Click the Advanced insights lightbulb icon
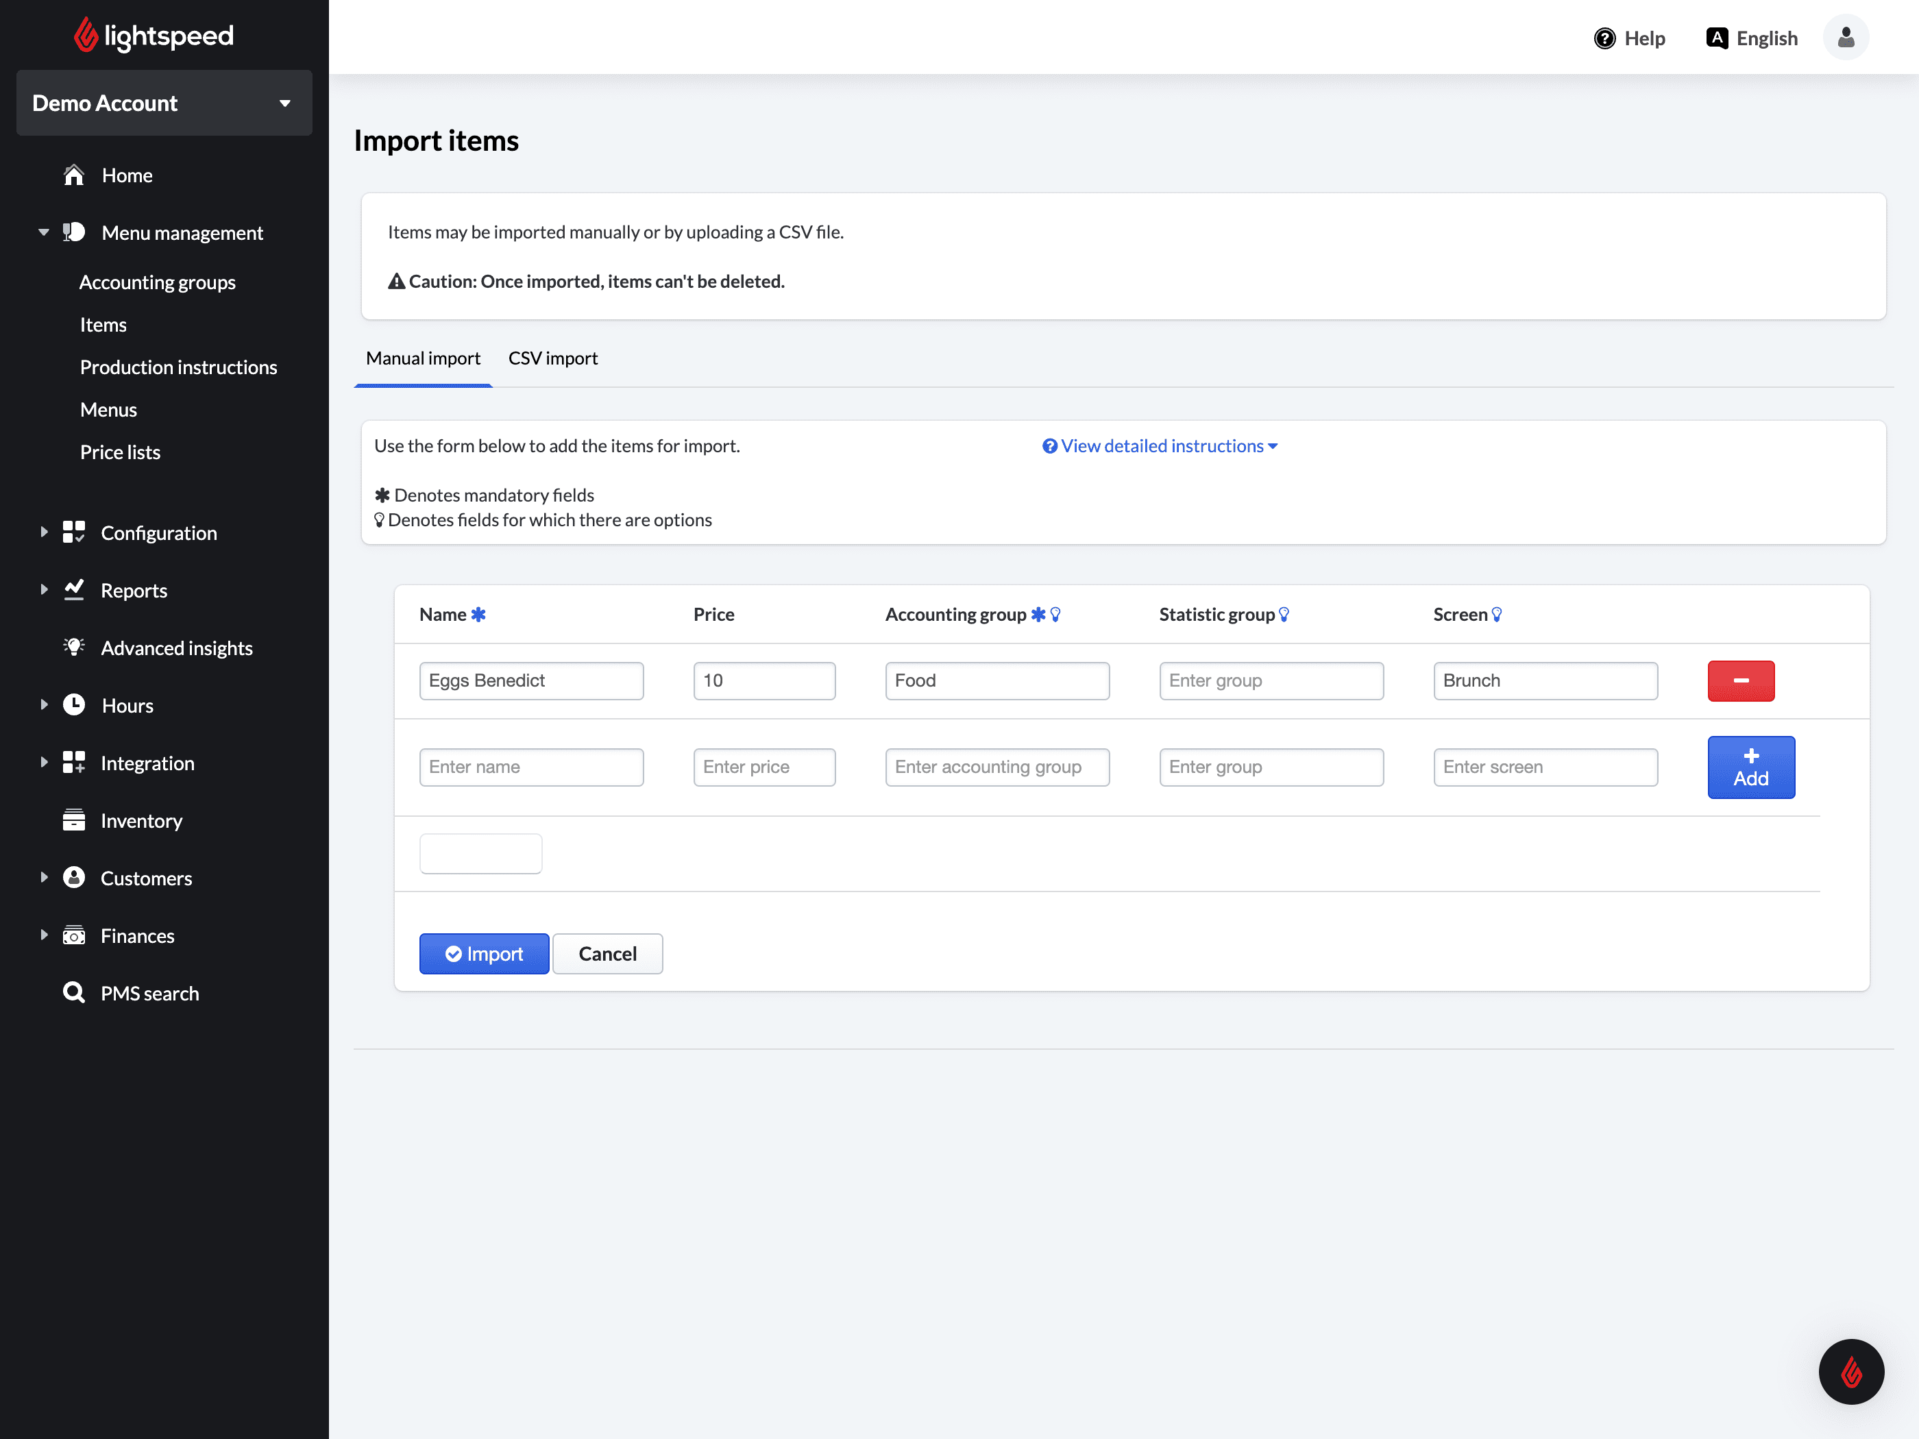The width and height of the screenshot is (1919, 1439). tap(74, 647)
